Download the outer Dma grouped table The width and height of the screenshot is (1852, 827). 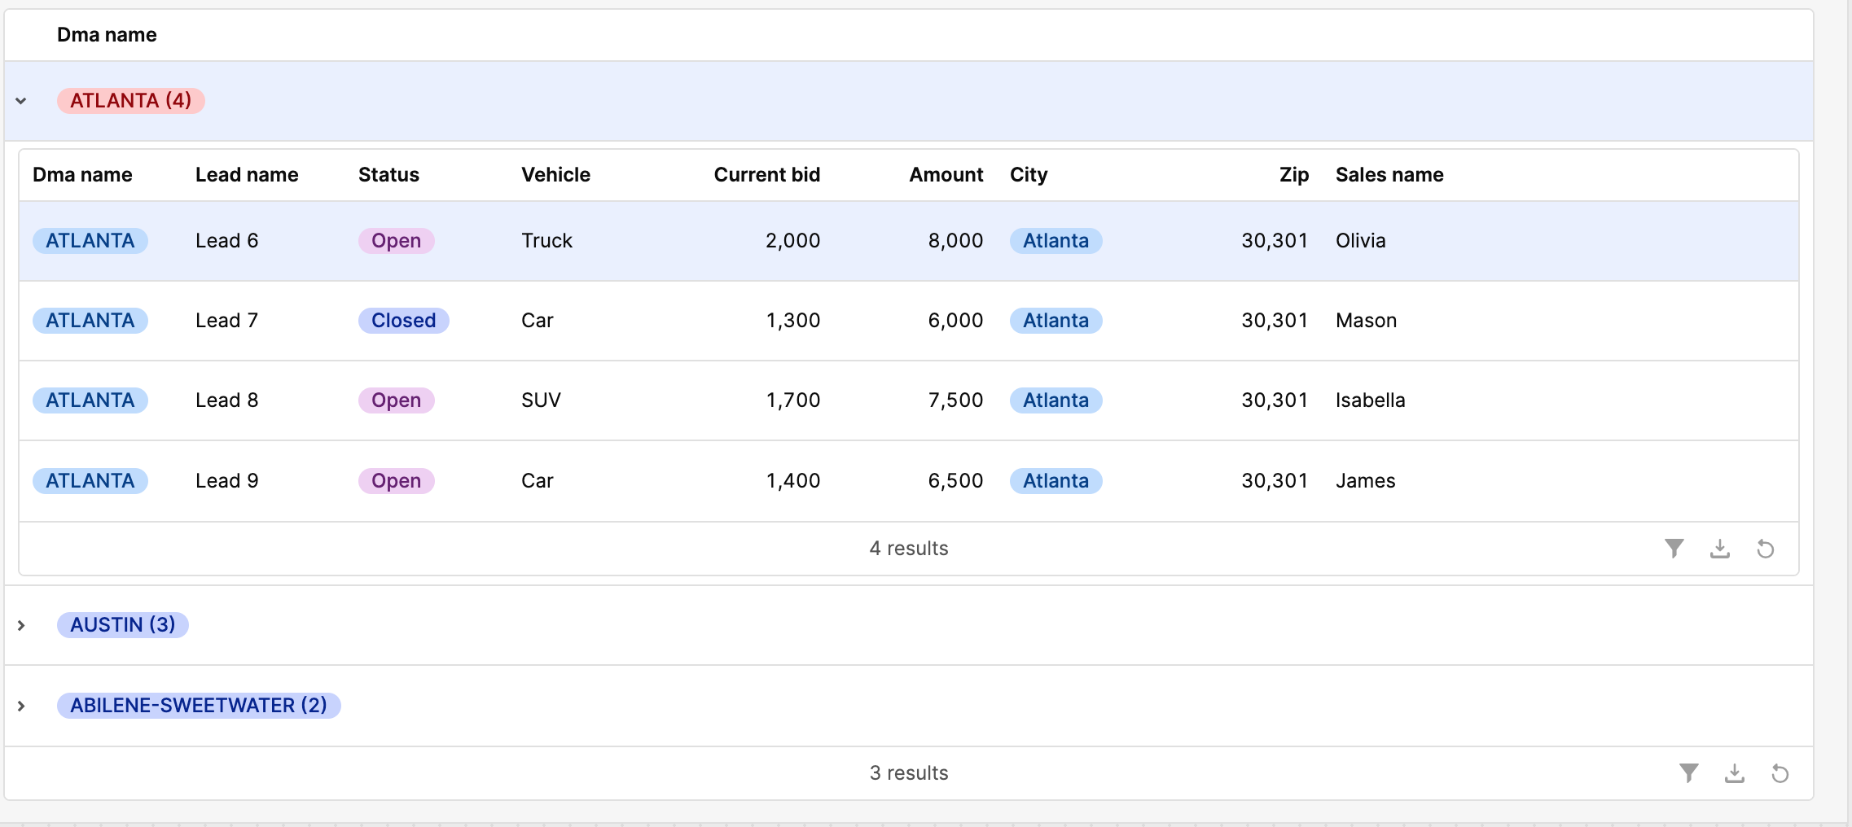[1734, 773]
